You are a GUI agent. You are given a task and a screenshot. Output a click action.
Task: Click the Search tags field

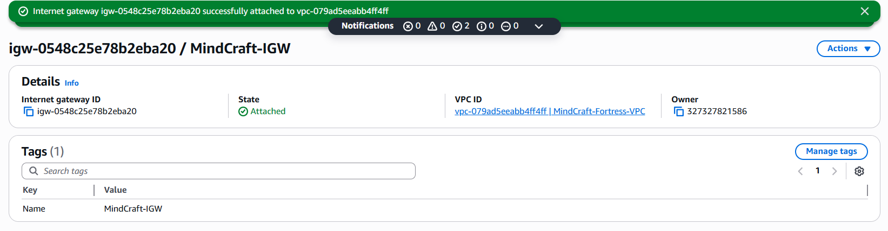218,171
